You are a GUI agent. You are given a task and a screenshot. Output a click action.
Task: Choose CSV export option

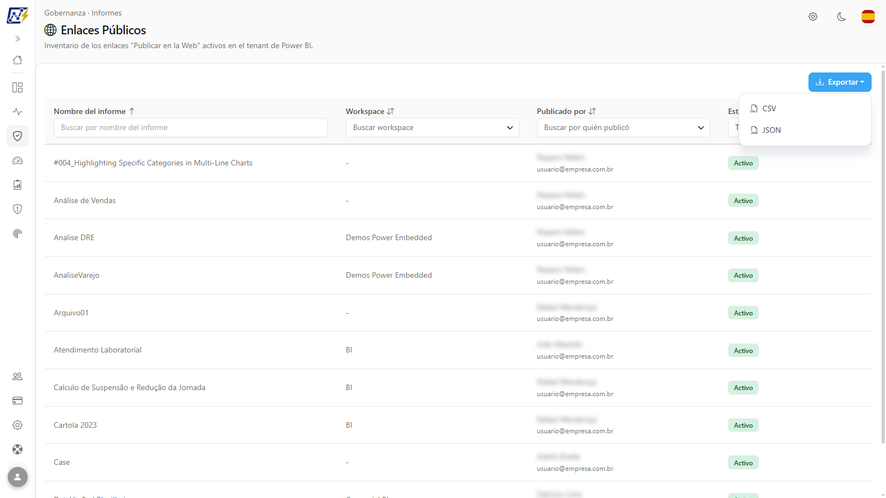[x=805, y=108]
